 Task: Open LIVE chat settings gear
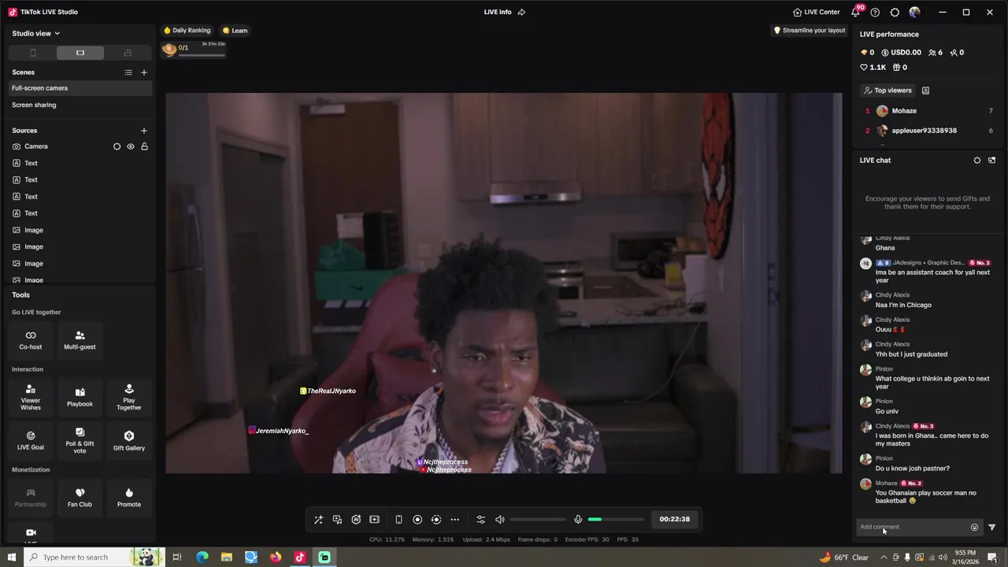(x=977, y=161)
